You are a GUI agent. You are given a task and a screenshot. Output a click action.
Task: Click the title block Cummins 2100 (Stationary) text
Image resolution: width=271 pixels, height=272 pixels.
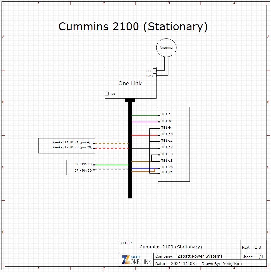[171, 247]
